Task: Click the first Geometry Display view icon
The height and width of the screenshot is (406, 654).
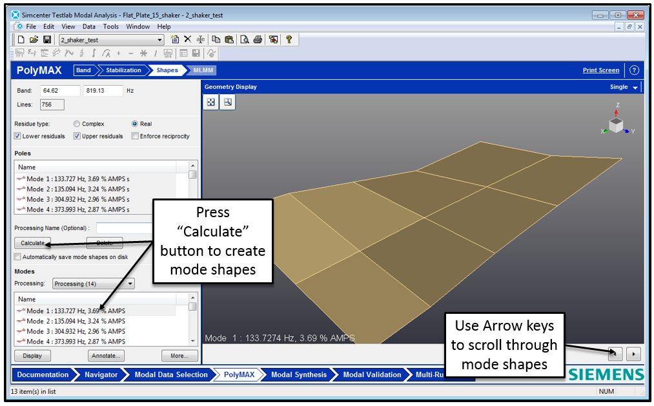Action: 211,102
